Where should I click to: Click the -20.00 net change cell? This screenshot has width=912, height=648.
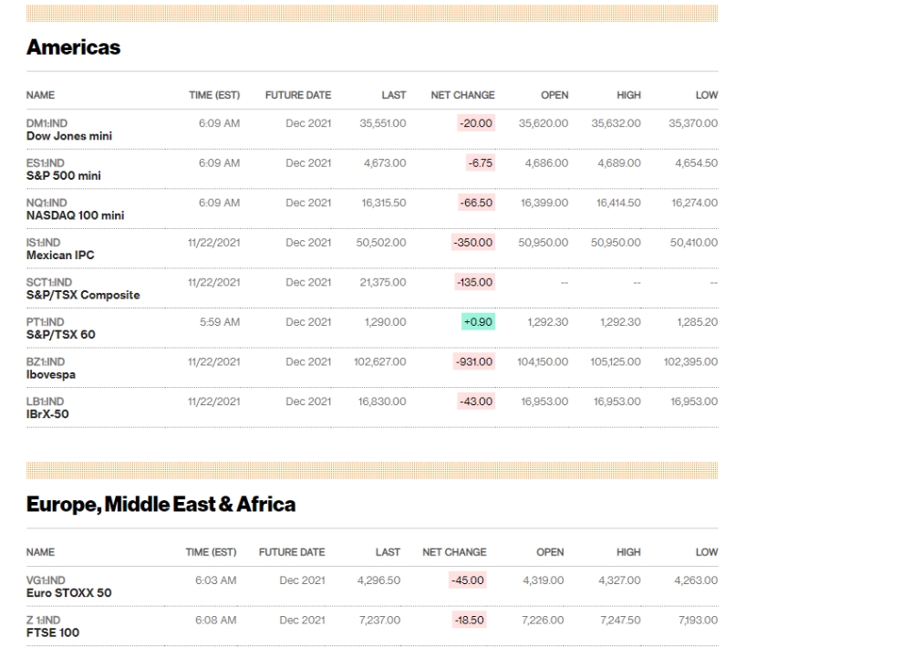click(476, 123)
